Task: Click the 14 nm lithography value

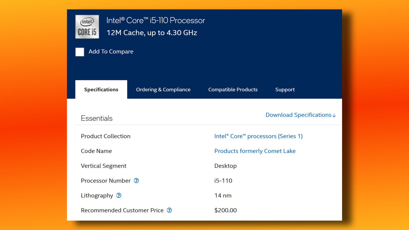Action: (x=223, y=195)
